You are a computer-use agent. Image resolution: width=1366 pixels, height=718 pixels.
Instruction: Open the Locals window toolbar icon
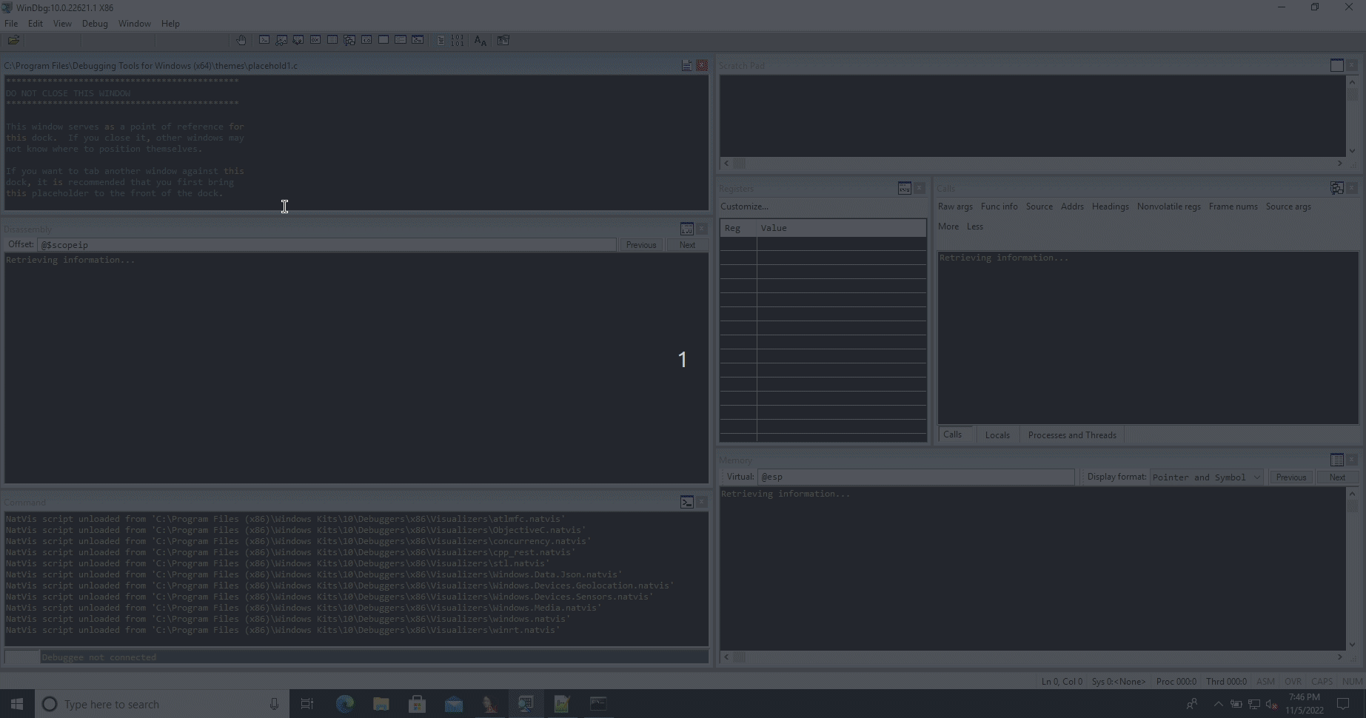298,41
